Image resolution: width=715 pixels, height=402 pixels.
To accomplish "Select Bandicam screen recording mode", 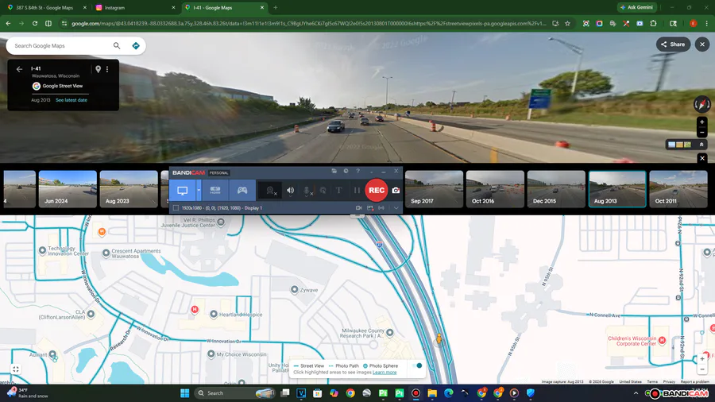I will (183, 191).
